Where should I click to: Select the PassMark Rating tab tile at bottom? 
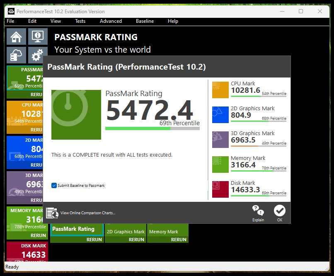[77, 229]
